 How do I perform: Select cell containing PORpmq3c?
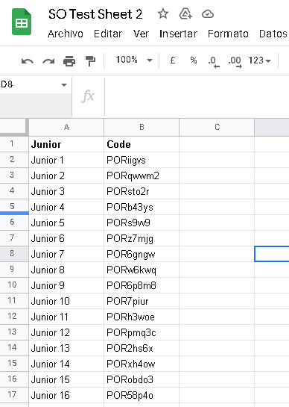(142, 332)
